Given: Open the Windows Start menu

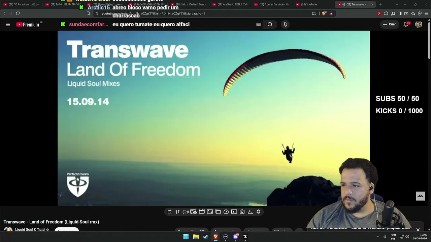Looking at the screenshot, I should click(x=186, y=237).
